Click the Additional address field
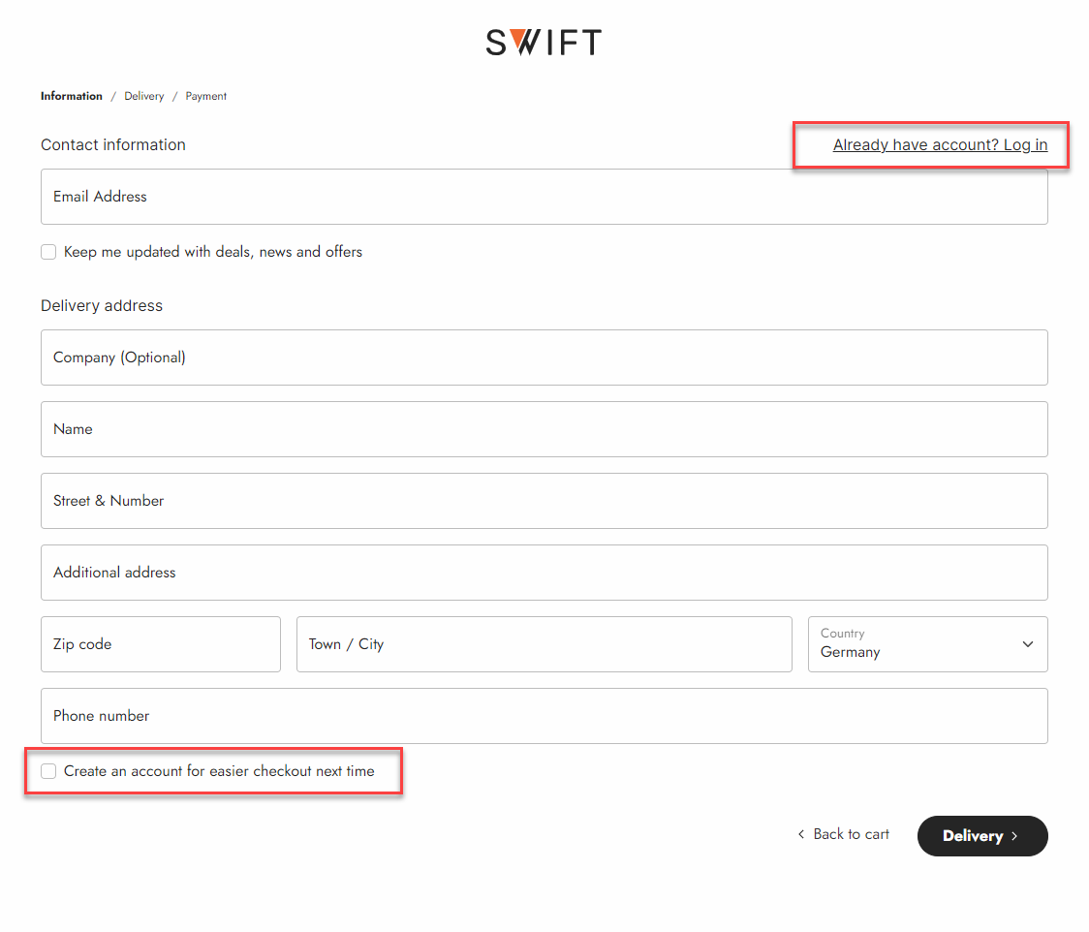 pos(544,573)
